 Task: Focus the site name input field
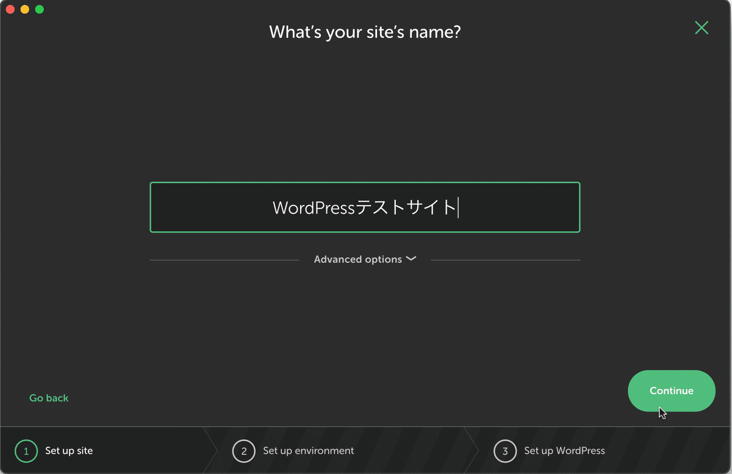pos(365,207)
